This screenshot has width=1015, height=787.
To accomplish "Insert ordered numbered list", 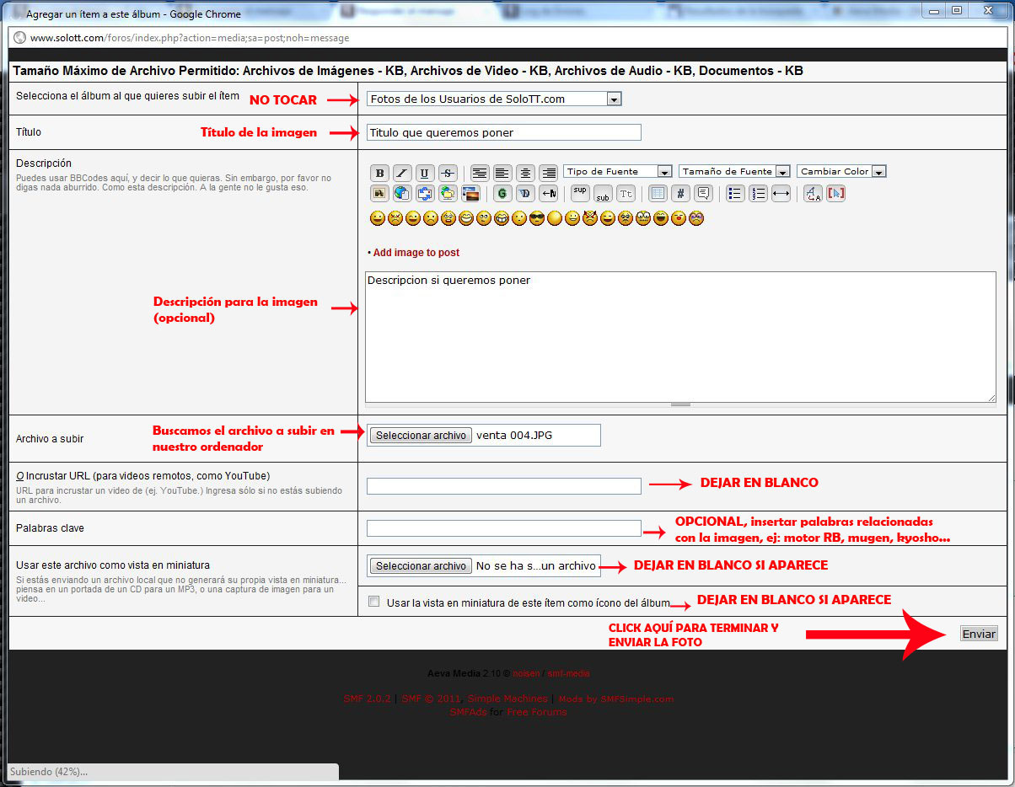I will [758, 193].
